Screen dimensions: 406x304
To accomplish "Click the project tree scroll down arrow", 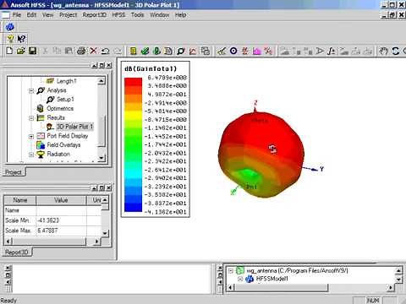I will click(x=101, y=158).
